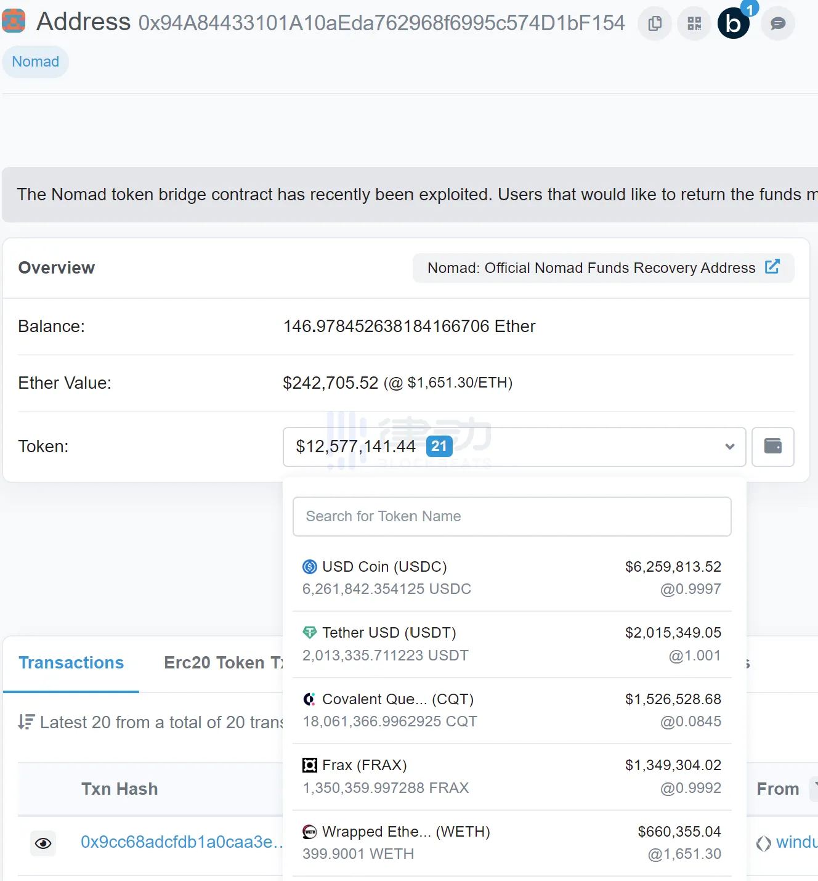Switch to the Transactions tab

click(71, 663)
